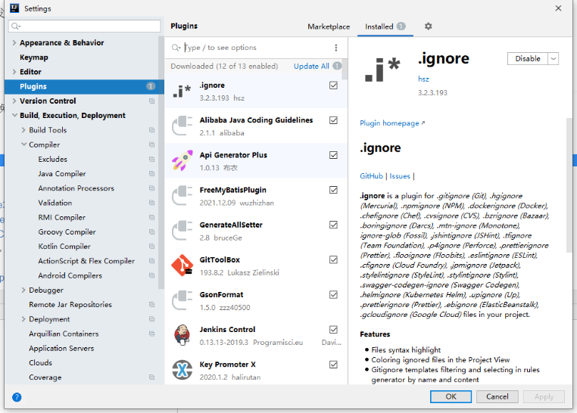
Task: Expand Build Tools subtree
Action: tap(23, 130)
